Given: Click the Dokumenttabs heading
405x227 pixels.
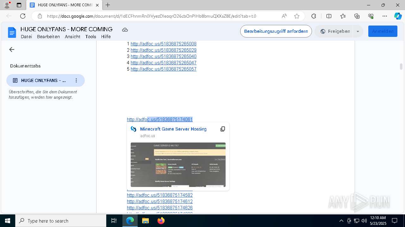Looking at the screenshot, I should coord(25,66).
